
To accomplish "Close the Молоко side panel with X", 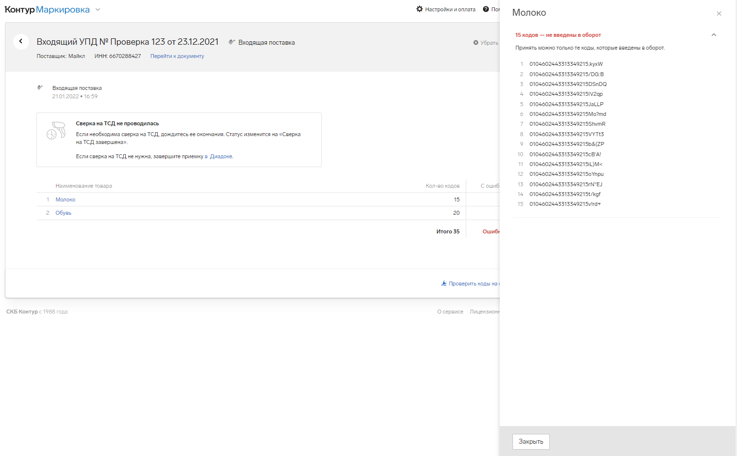I will click(x=719, y=14).
